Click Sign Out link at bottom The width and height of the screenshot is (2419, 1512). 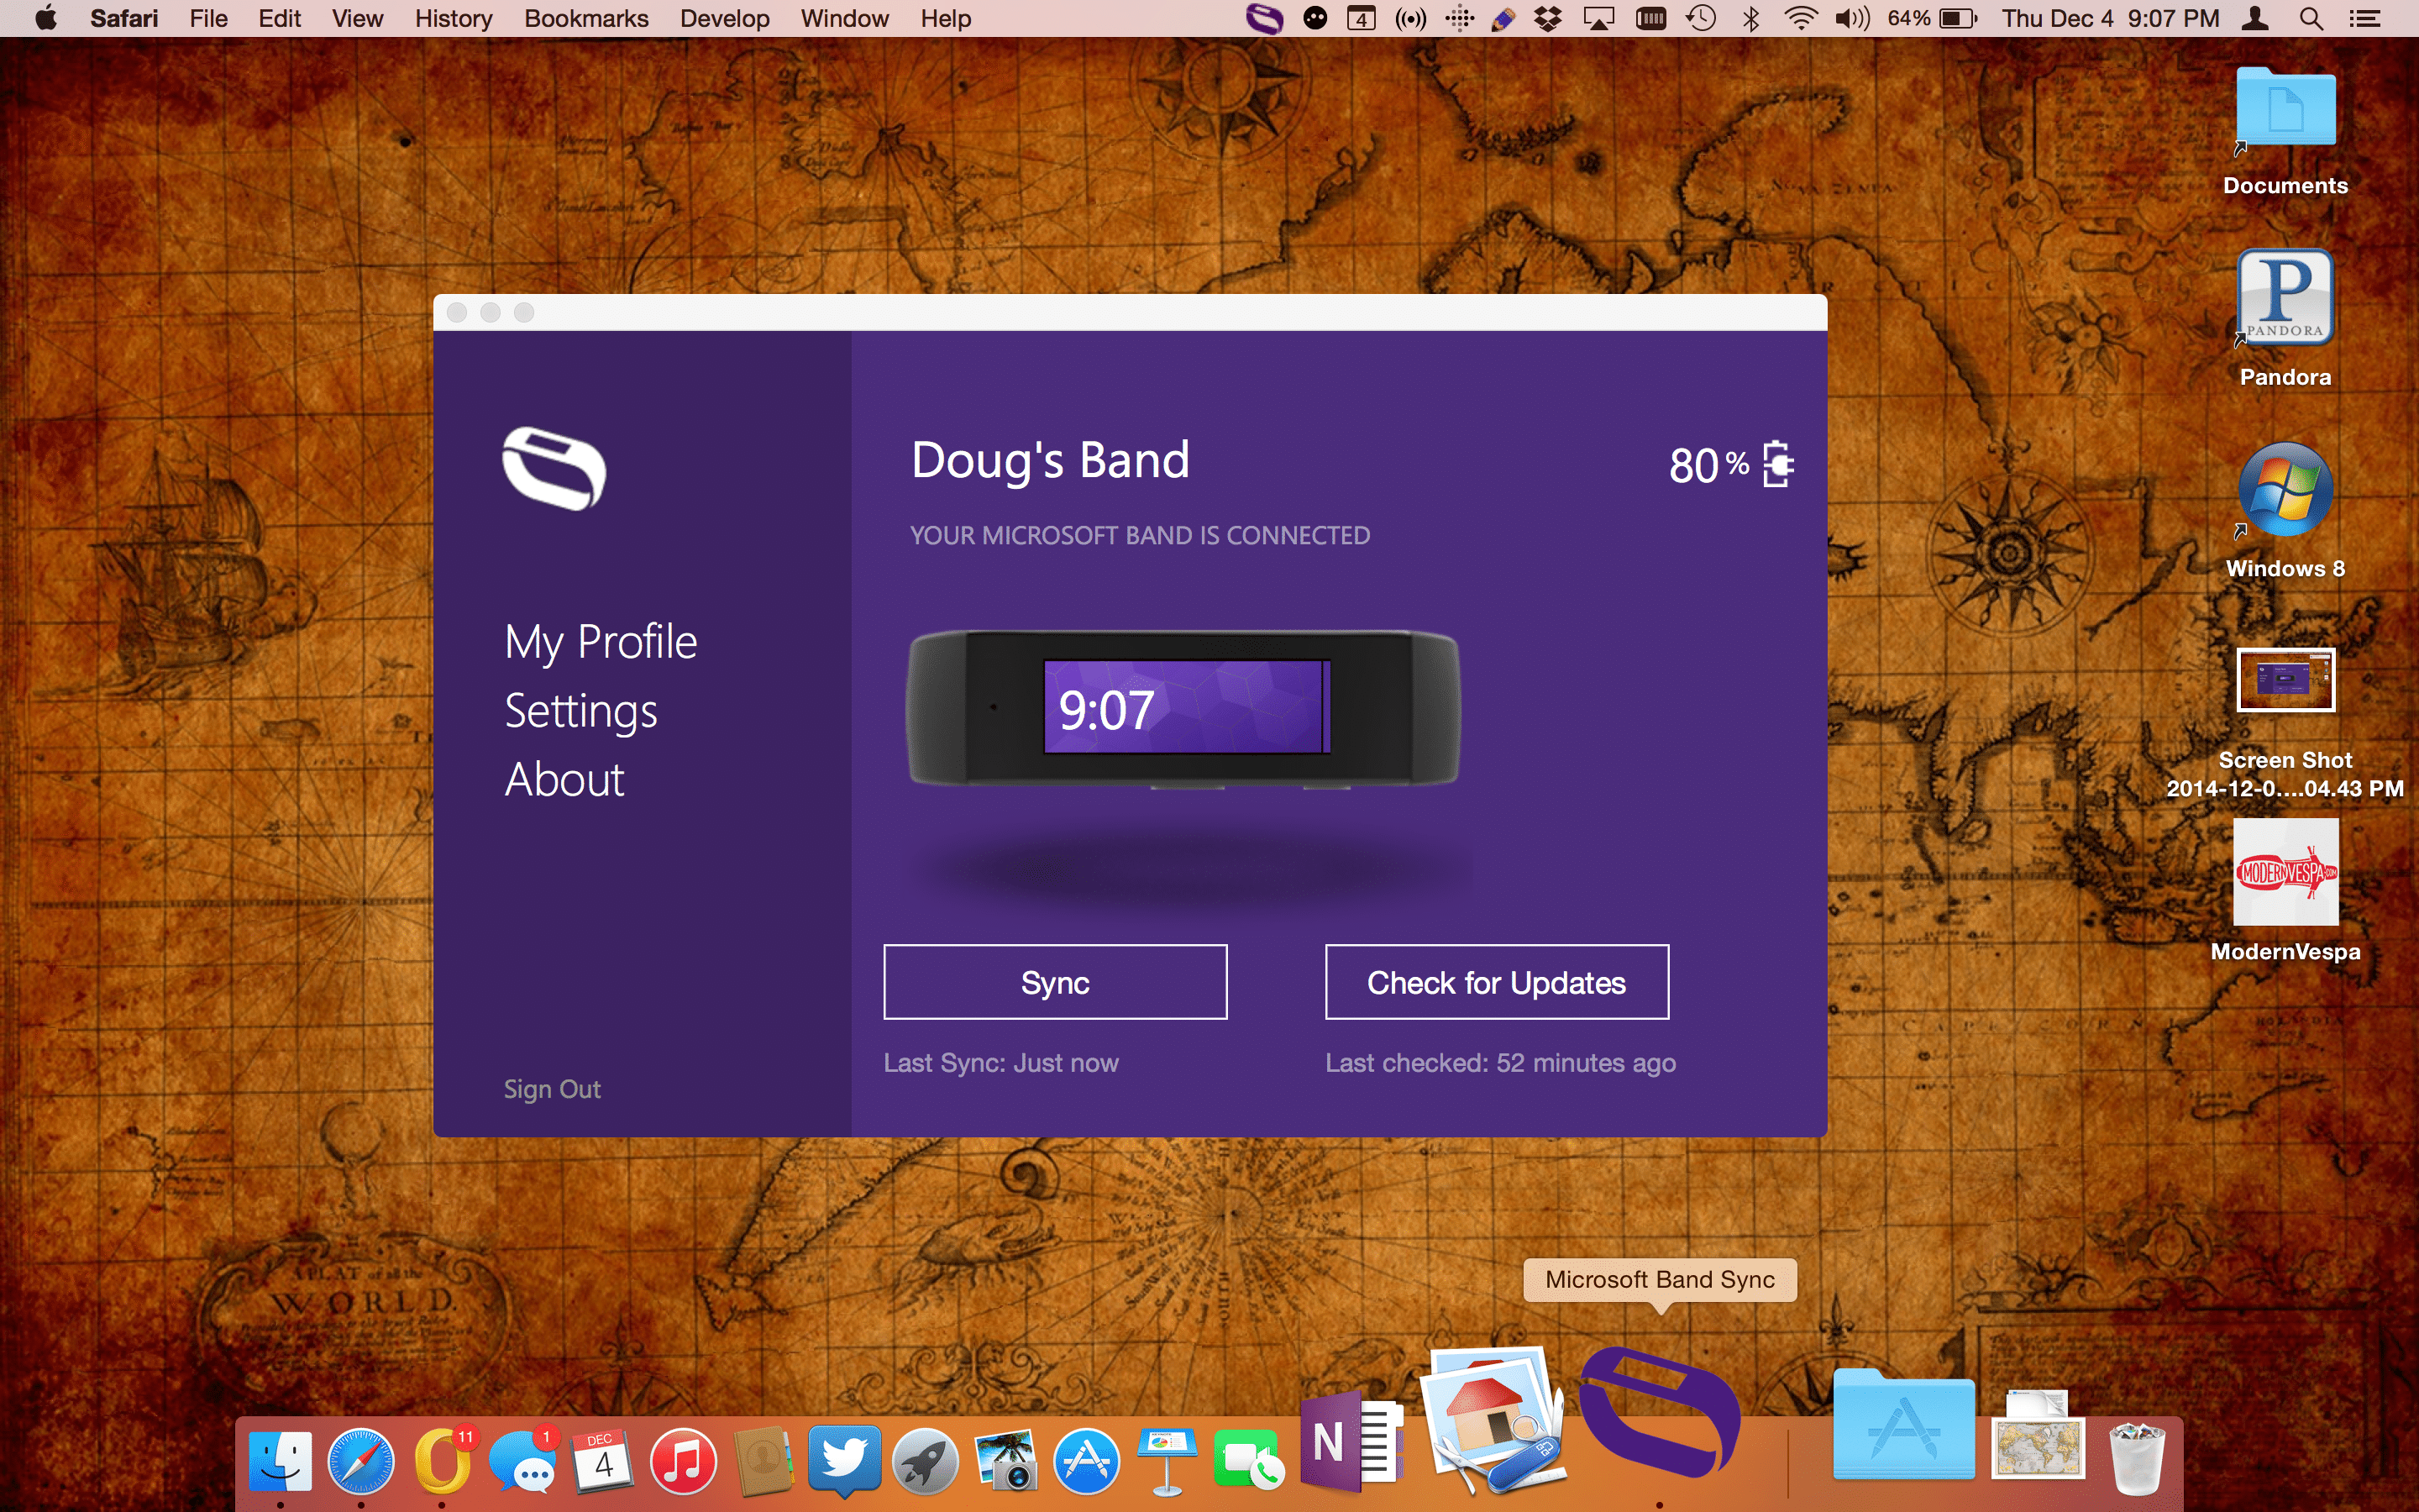pos(552,1087)
